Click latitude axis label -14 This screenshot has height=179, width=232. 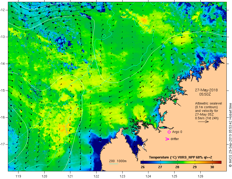[3, 64]
